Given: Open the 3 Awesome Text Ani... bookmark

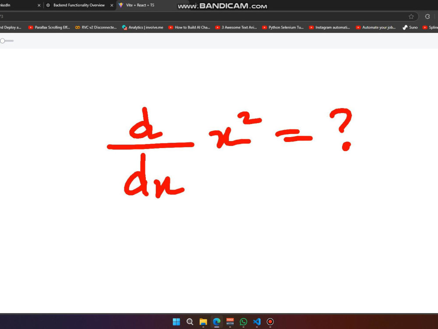Looking at the screenshot, I should [236, 27].
